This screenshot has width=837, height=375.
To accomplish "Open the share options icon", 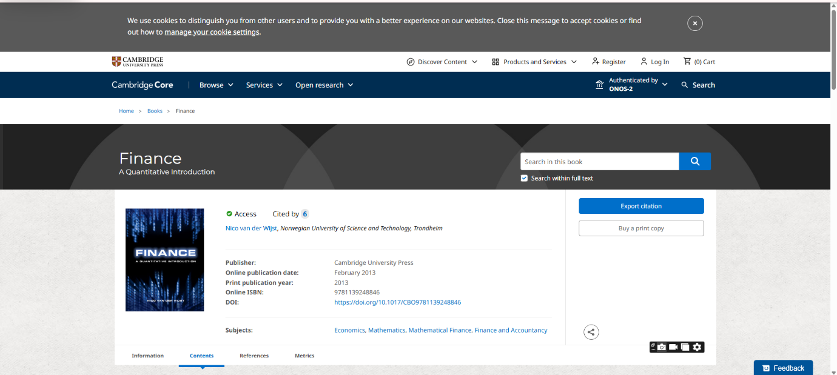I will click(x=591, y=332).
